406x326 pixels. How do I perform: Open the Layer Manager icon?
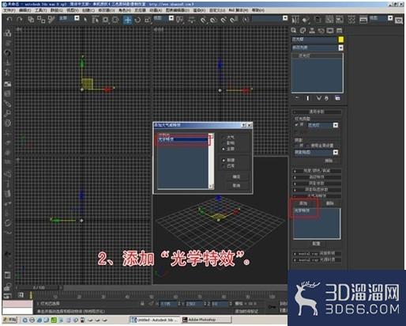point(318,20)
